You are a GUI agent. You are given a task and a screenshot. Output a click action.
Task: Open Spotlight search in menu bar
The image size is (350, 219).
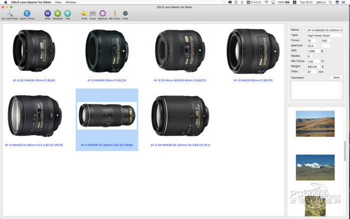pos(330,2)
